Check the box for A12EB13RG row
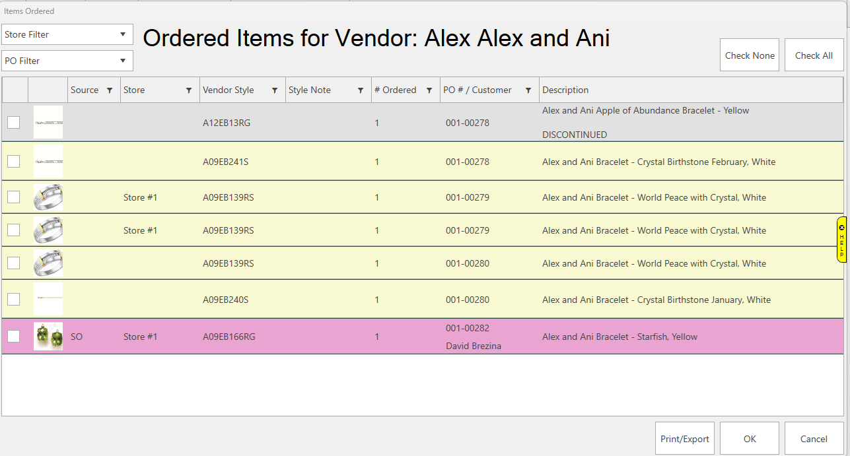 tap(14, 122)
